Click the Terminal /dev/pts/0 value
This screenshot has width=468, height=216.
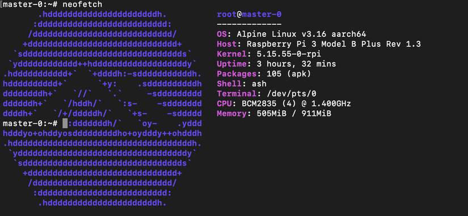292,94
